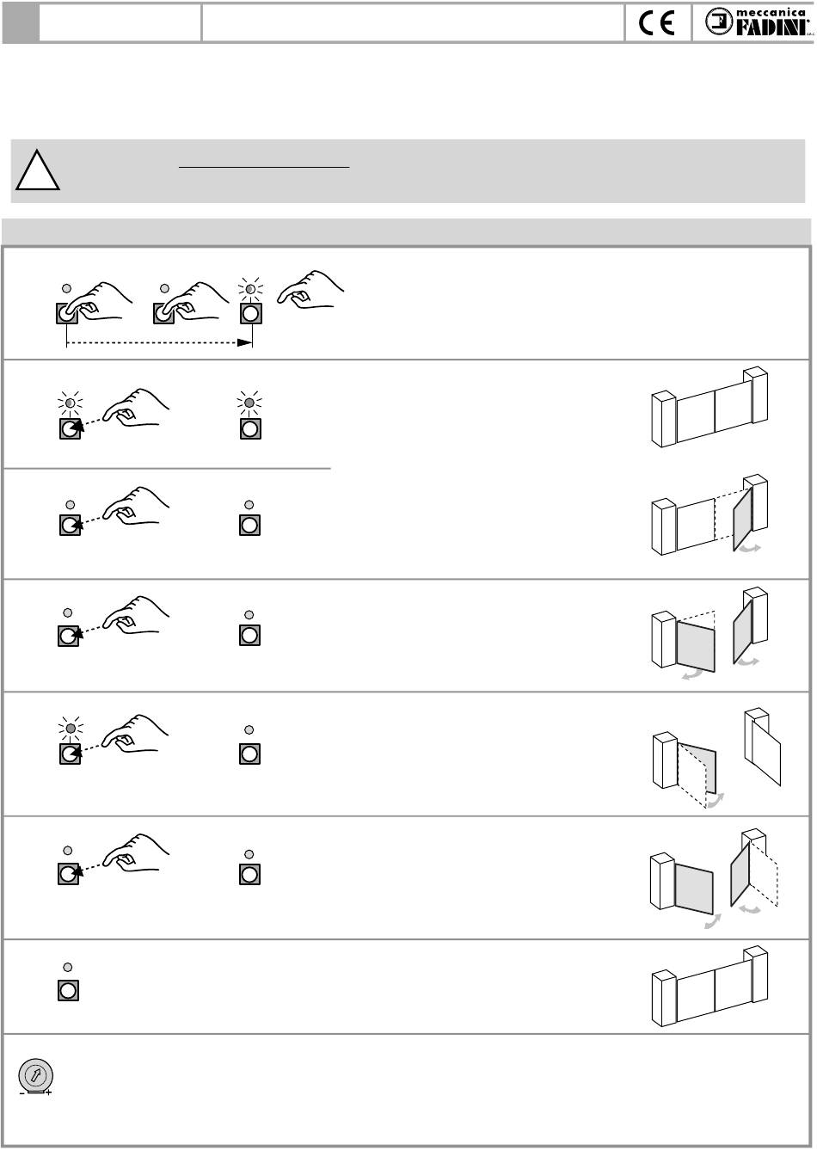This screenshot has width=817, height=1169.
Task: Click the flashing LED in left-leaf-closing step
Action: coord(70,729)
